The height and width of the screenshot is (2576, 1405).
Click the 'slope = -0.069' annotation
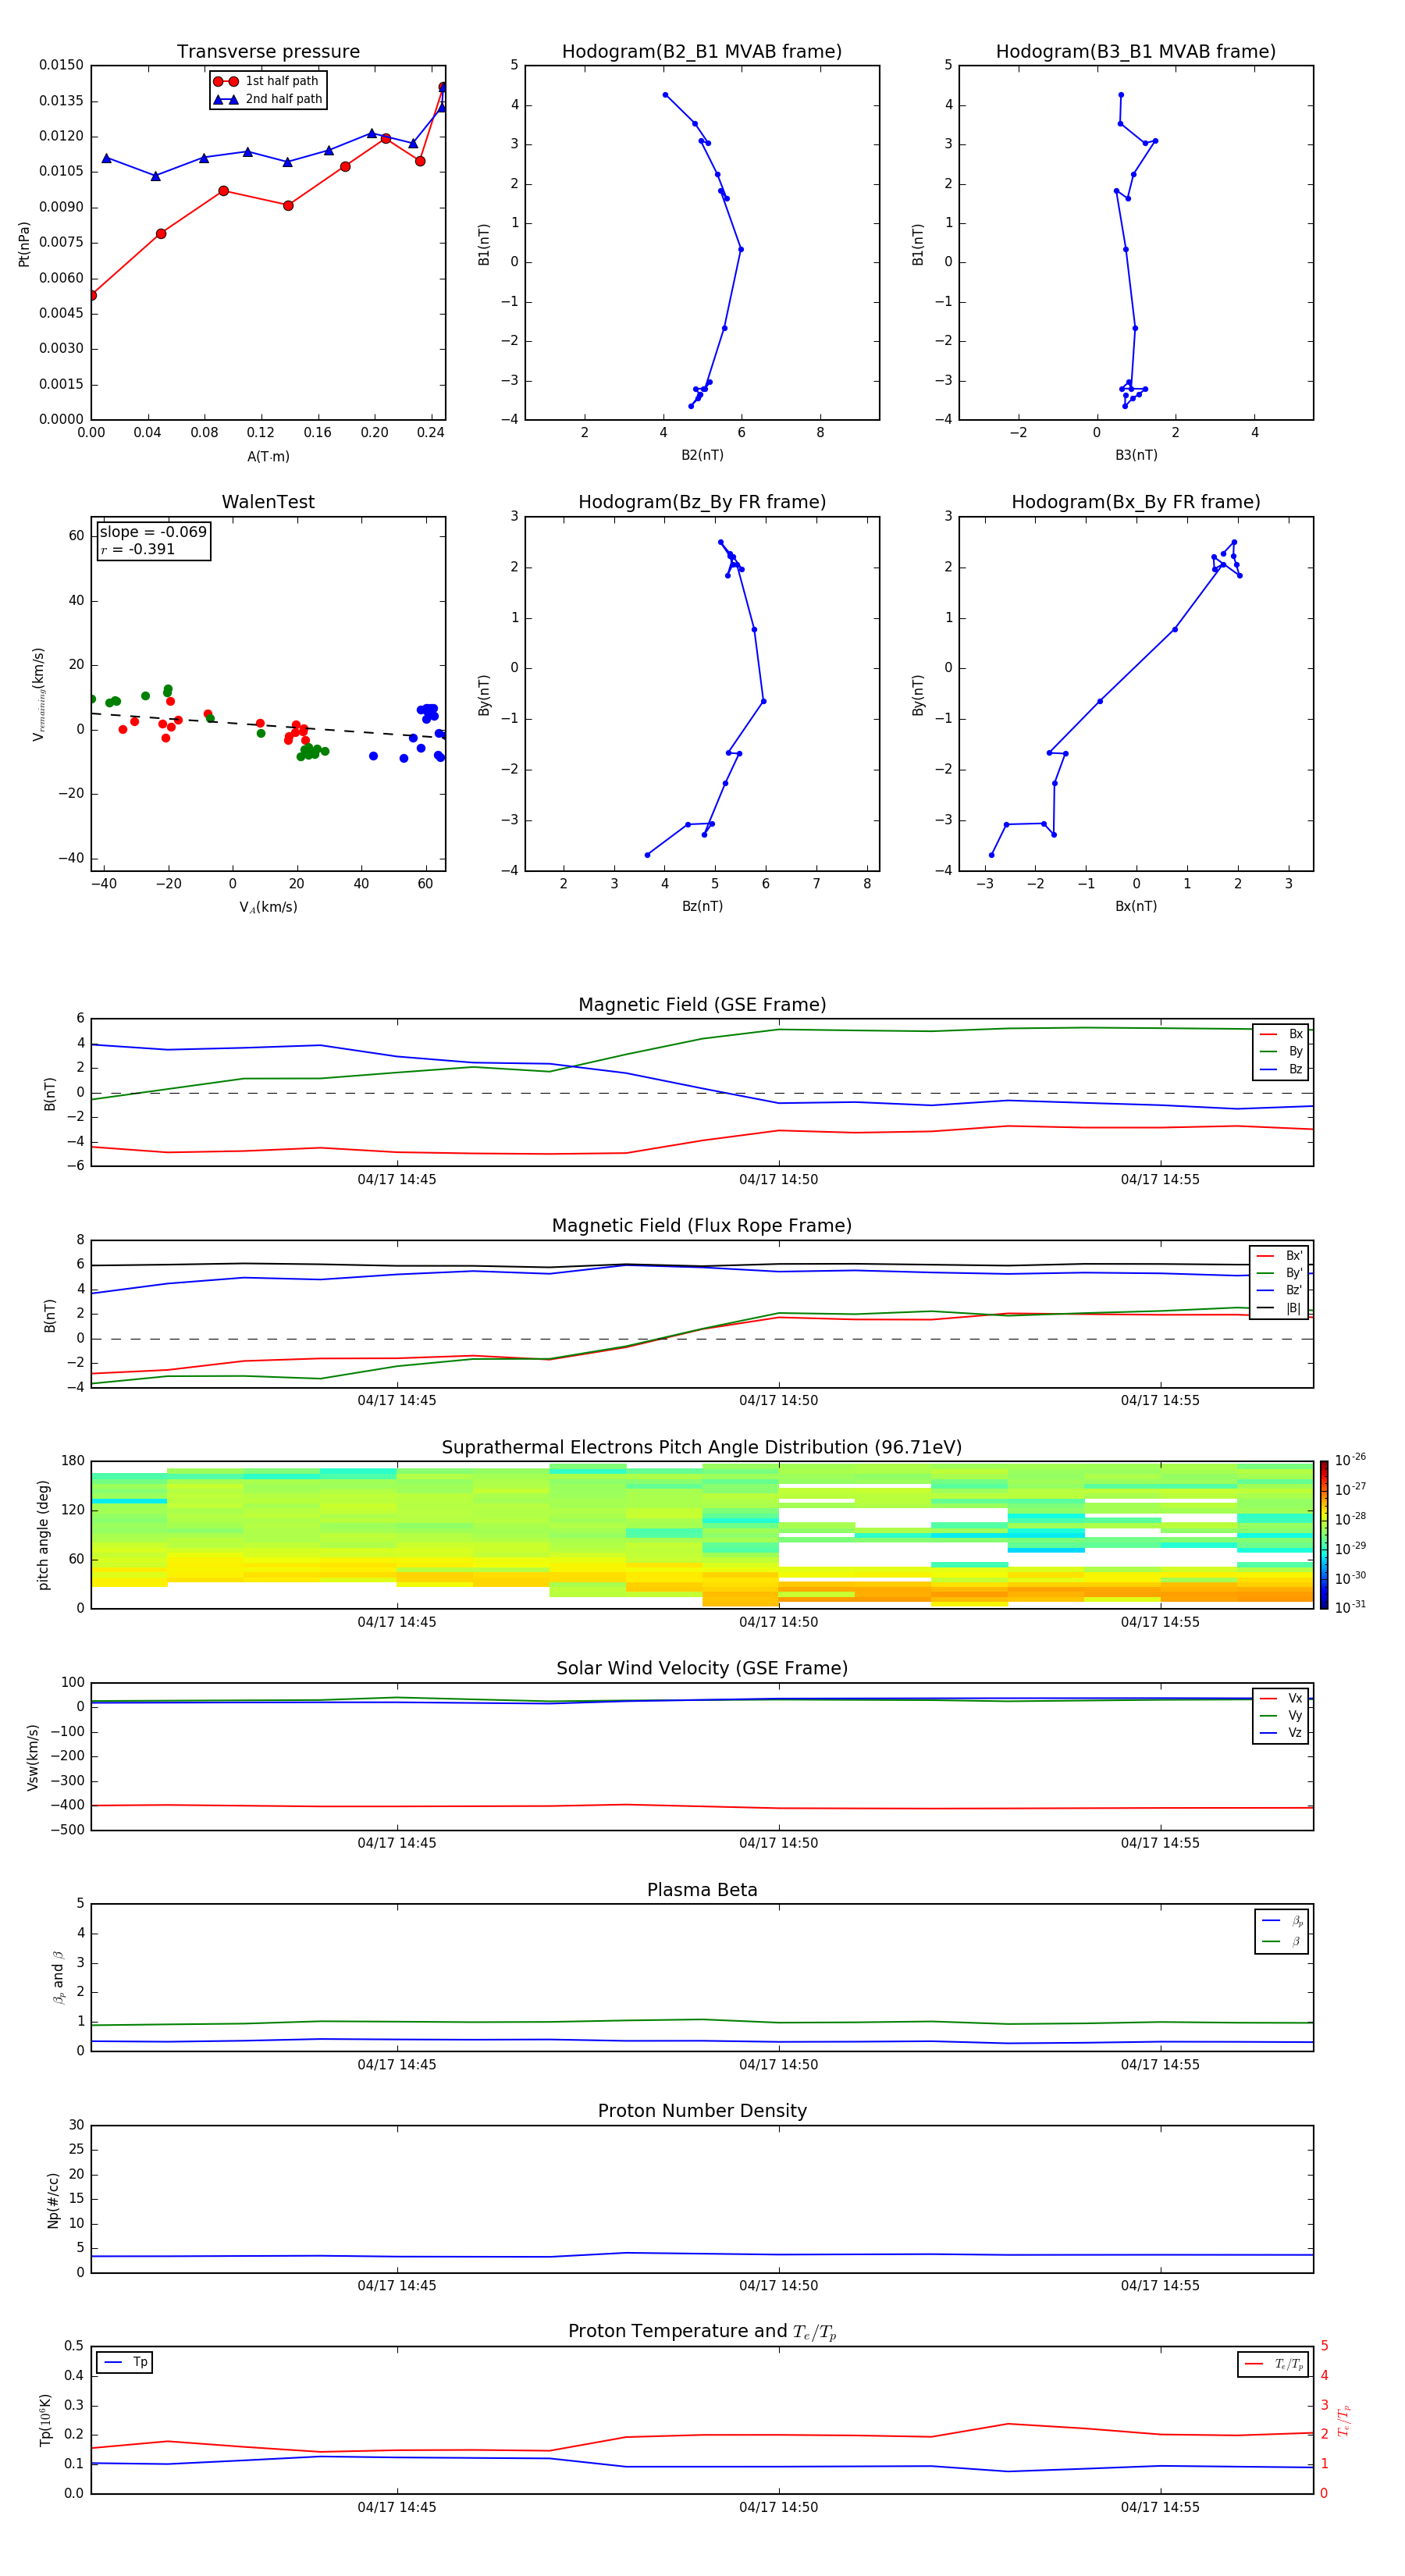tap(153, 532)
